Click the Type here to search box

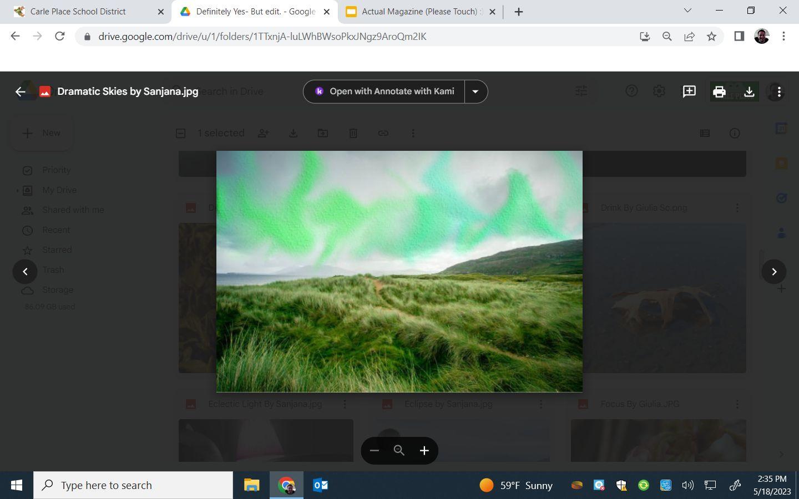(133, 485)
